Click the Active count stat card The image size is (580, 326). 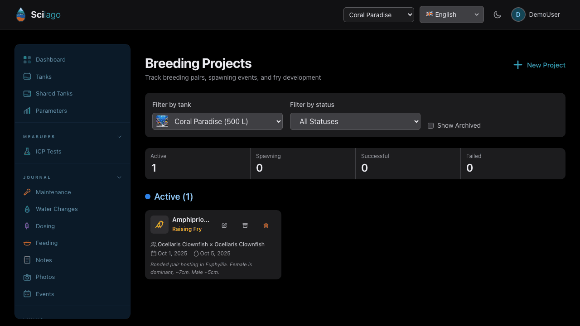click(198, 163)
